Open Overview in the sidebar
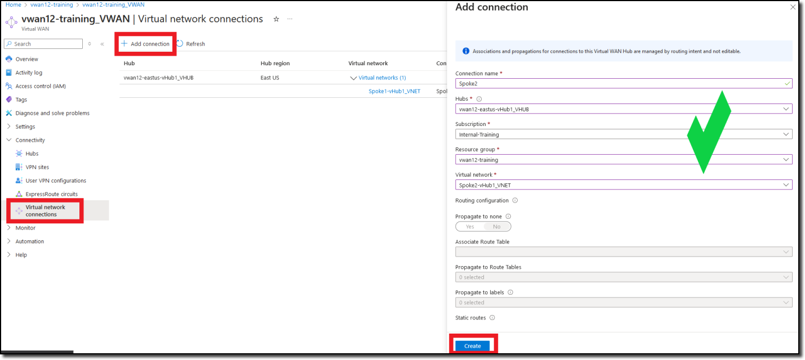Image resolution: width=805 pixels, height=360 pixels. tap(27, 59)
